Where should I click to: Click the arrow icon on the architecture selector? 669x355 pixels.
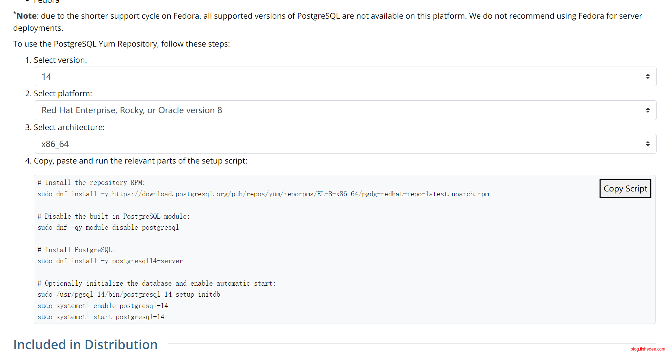[x=648, y=144]
